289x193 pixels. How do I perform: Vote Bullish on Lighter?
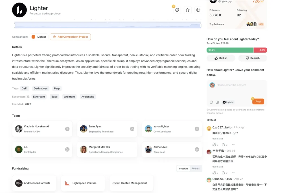click(221, 58)
